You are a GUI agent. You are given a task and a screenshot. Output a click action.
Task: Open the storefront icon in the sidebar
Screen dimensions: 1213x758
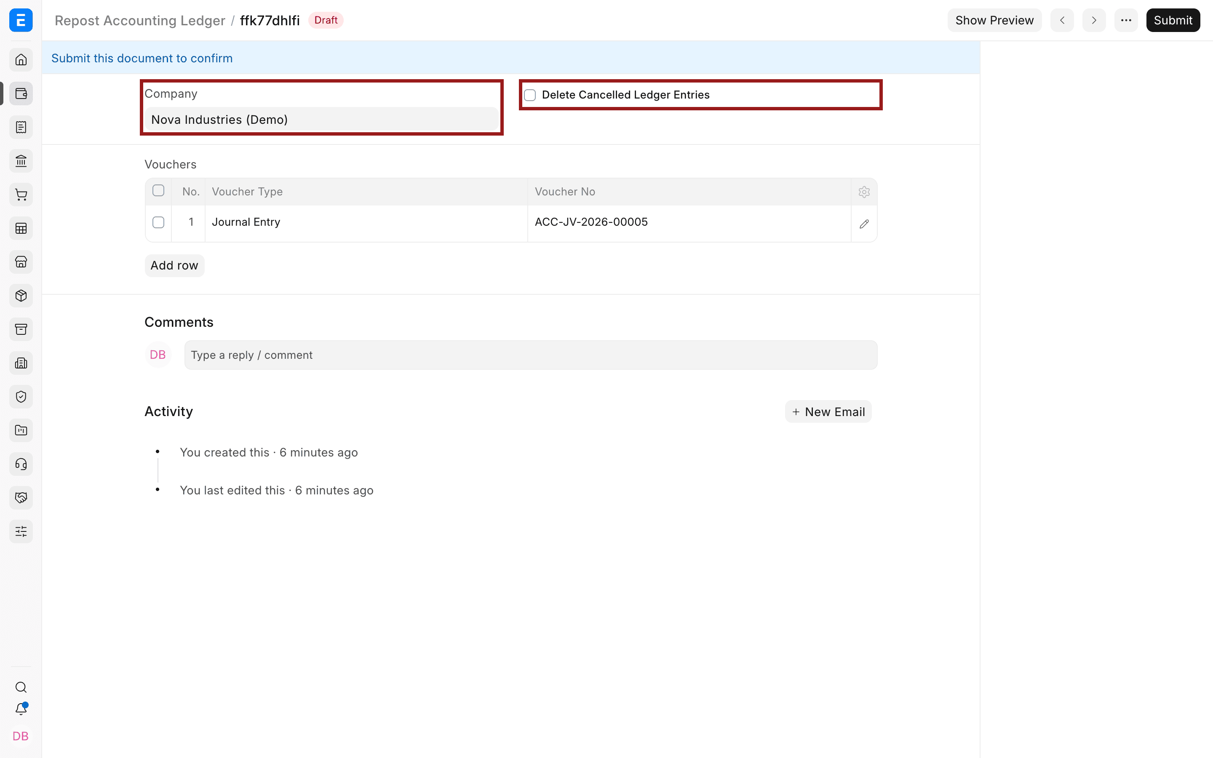coord(21,262)
